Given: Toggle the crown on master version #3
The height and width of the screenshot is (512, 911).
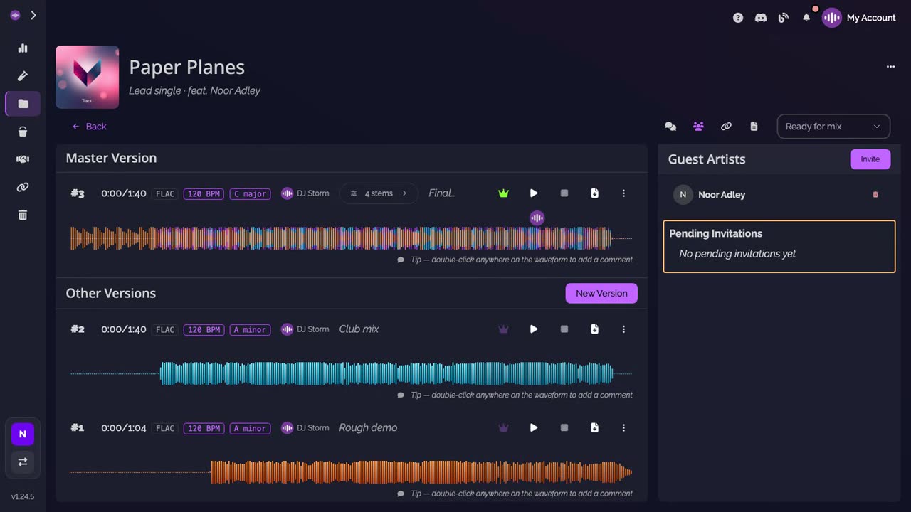Looking at the screenshot, I should pyautogui.click(x=504, y=193).
